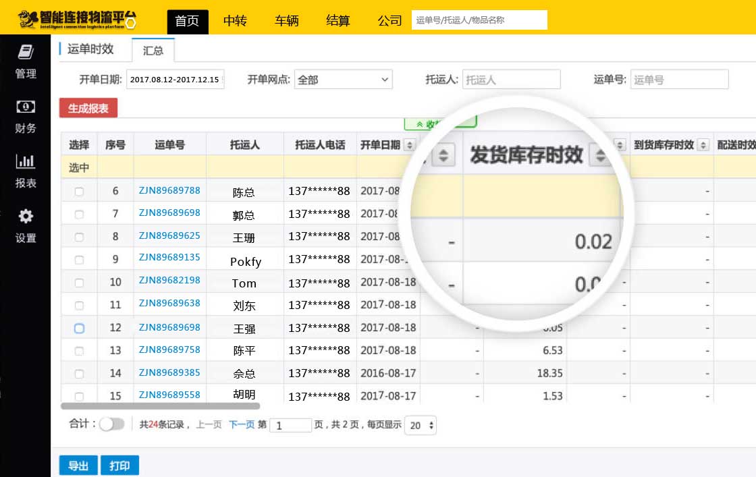Open the 开单网点 dropdown

coord(343,80)
